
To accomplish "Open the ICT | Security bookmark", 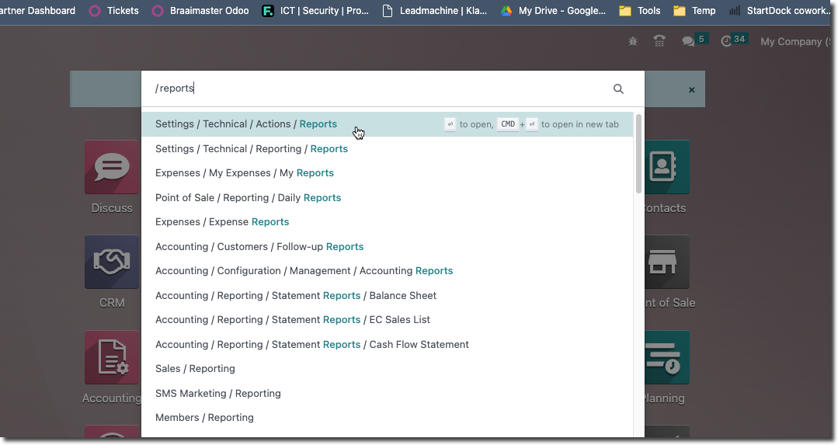I will point(315,11).
